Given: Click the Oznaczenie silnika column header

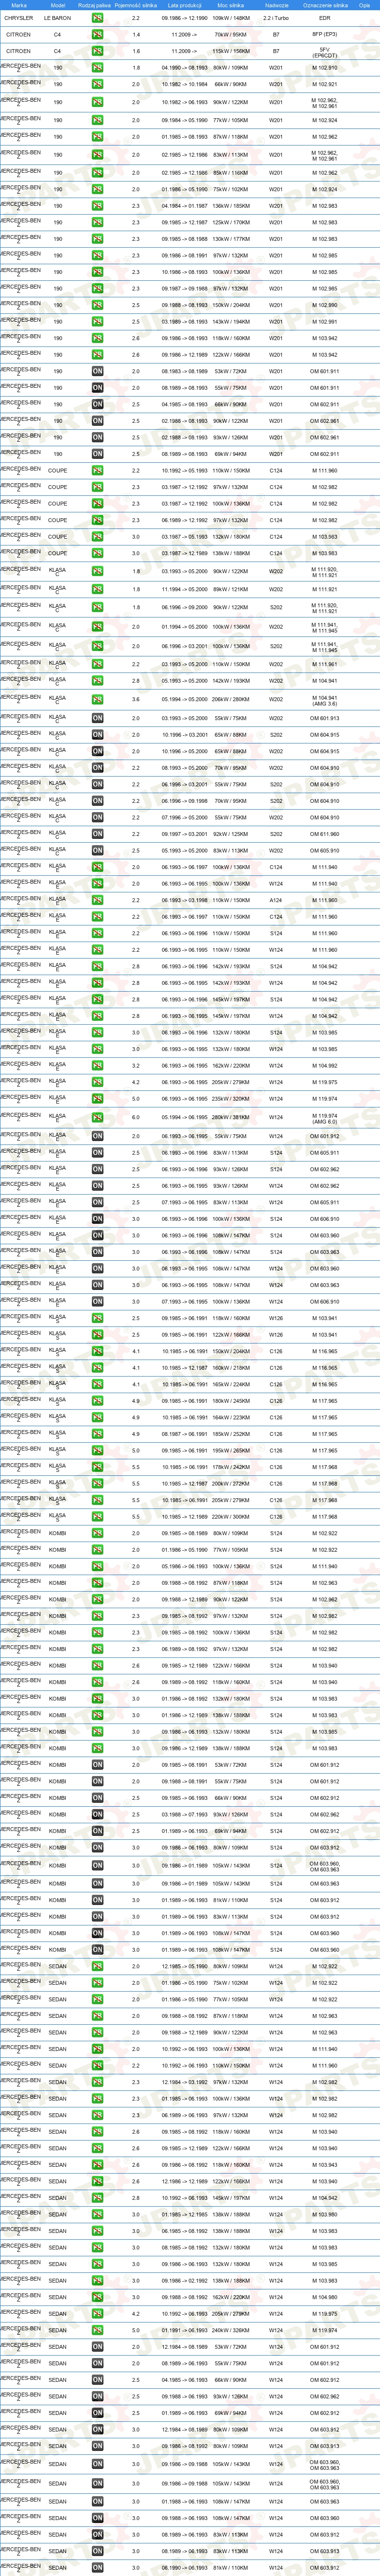Looking at the screenshot, I should (325, 5).
